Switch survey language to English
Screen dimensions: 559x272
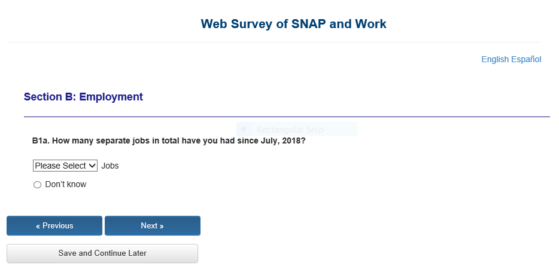(x=495, y=59)
